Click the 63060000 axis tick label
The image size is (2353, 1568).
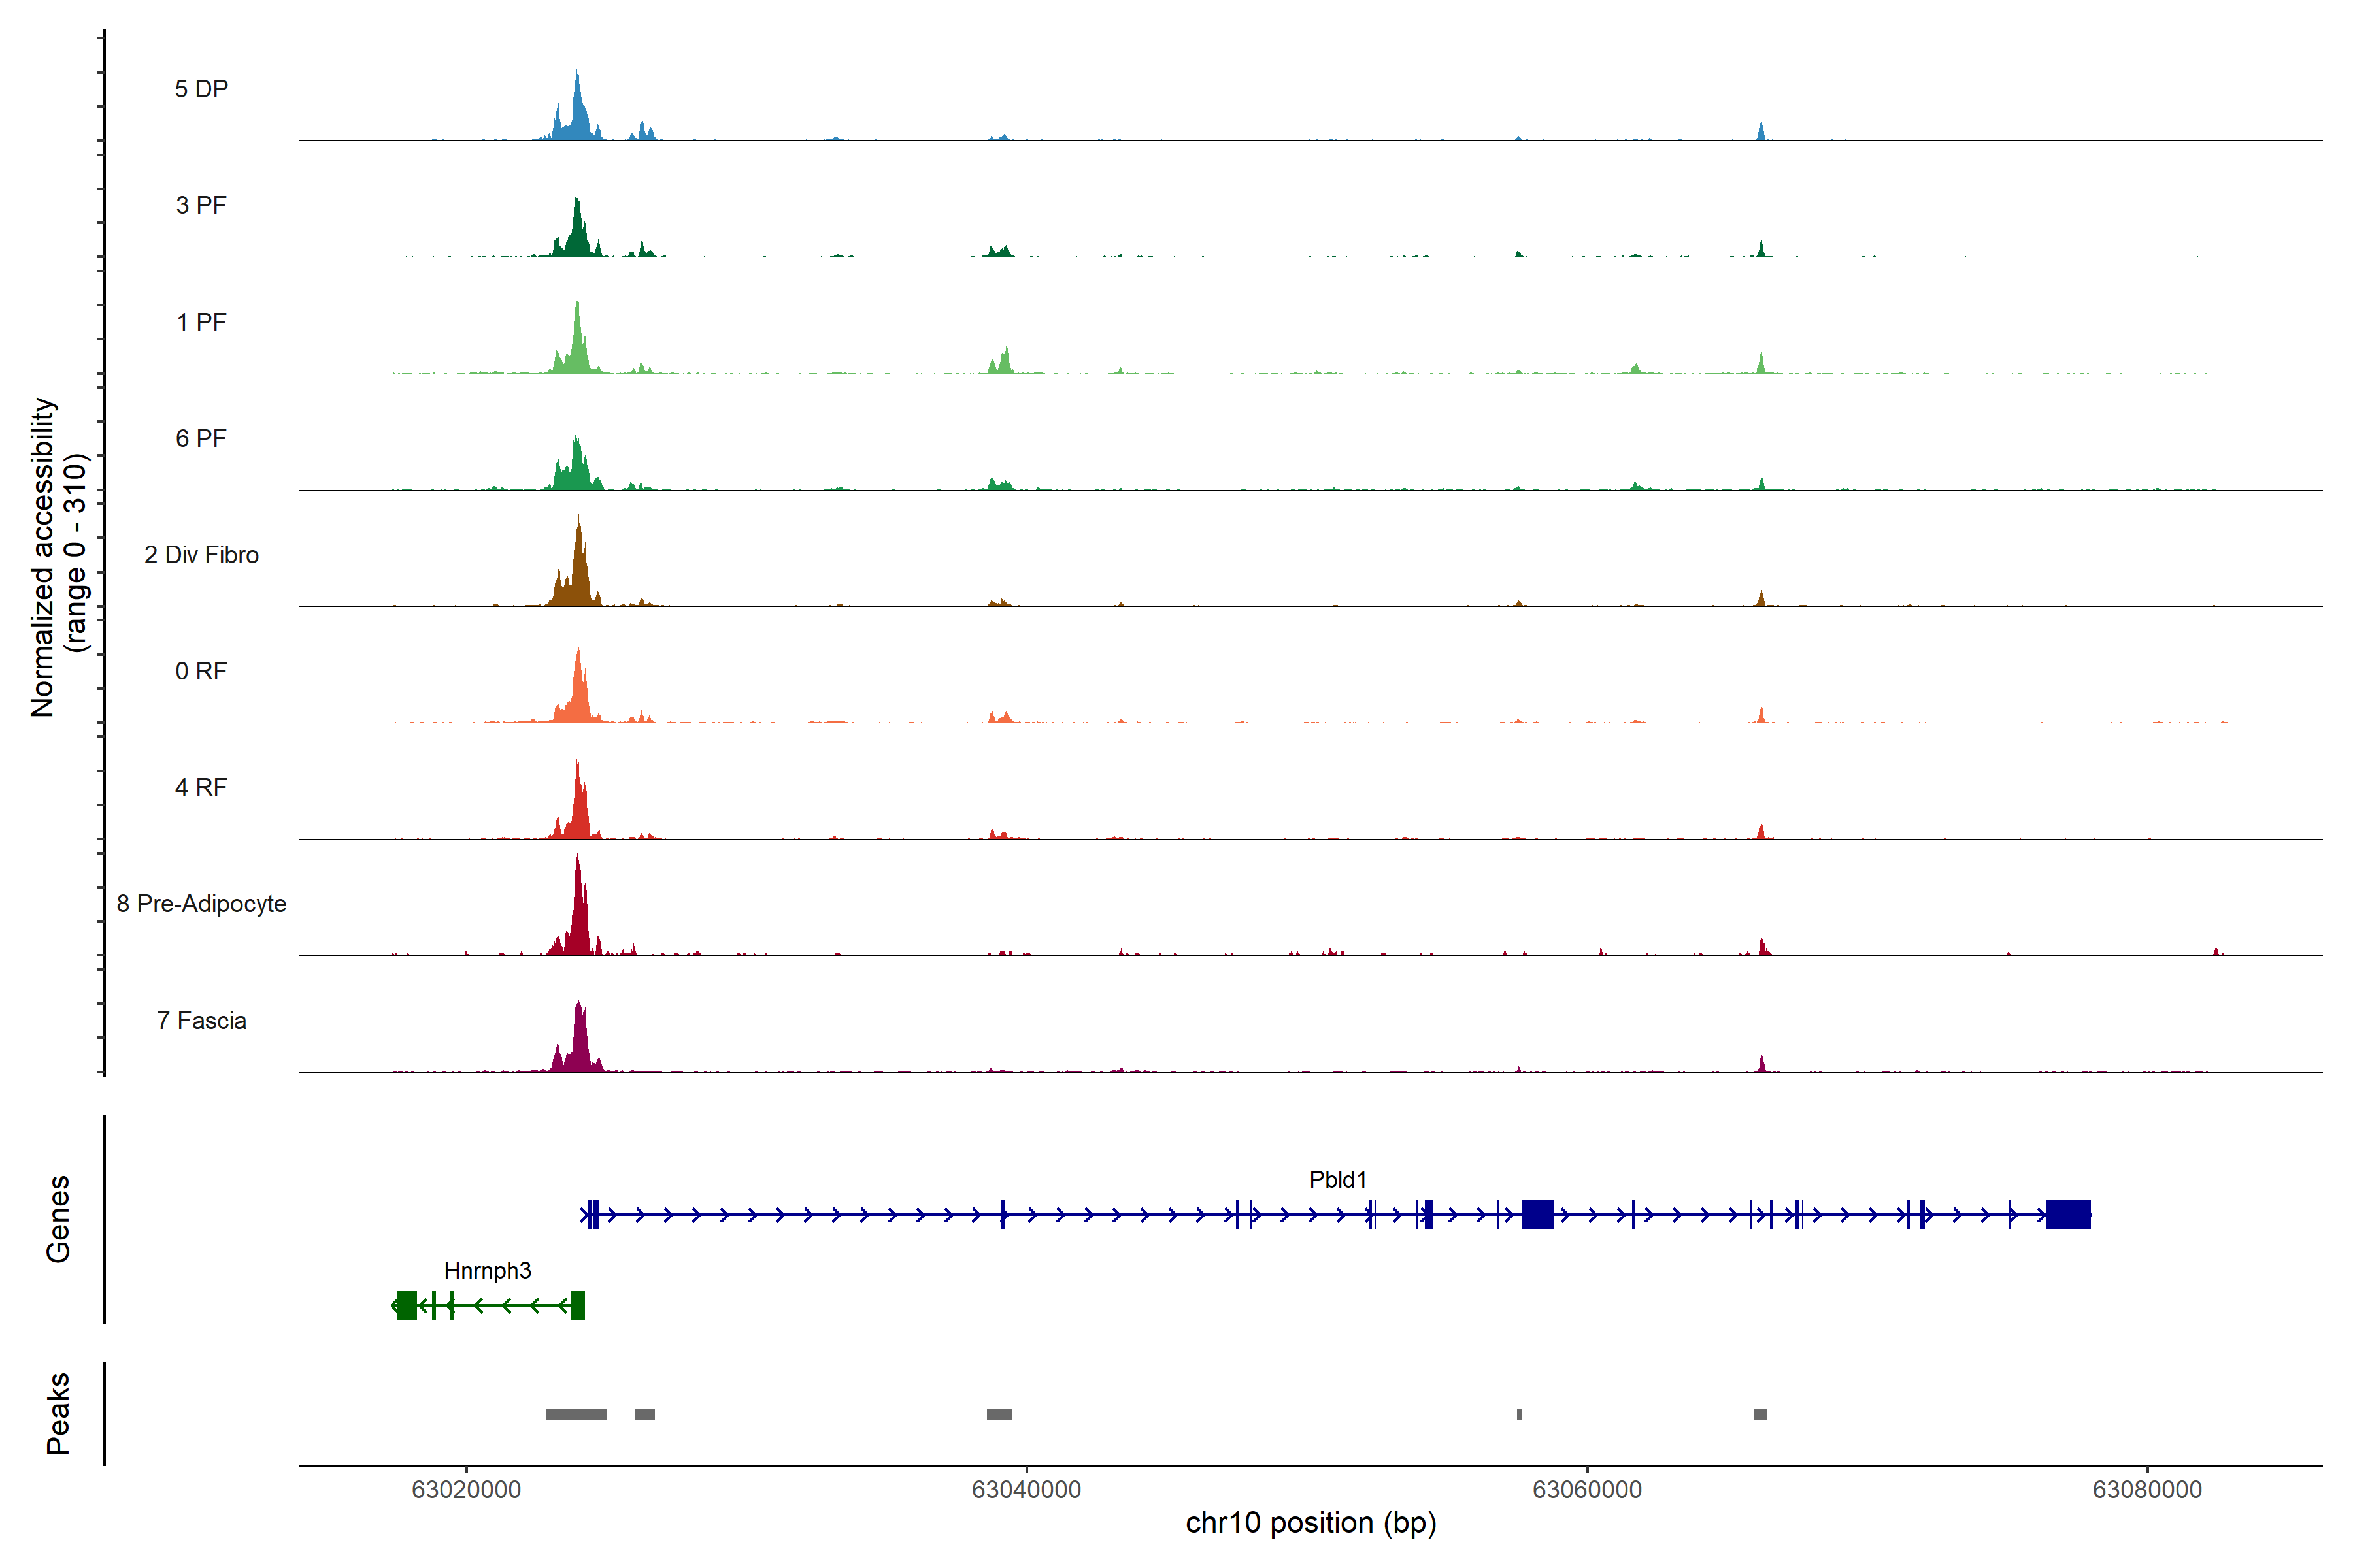click(1587, 1490)
